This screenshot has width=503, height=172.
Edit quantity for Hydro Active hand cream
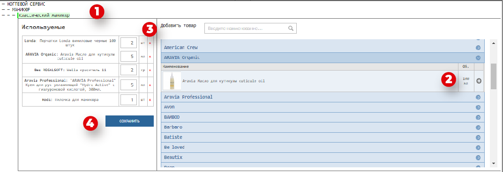pos(129,86)
